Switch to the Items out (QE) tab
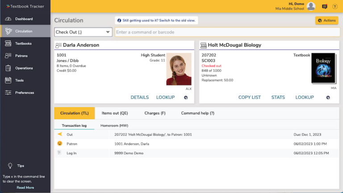Viewport: 343px width, 193px height. click(x=114, y=113)
